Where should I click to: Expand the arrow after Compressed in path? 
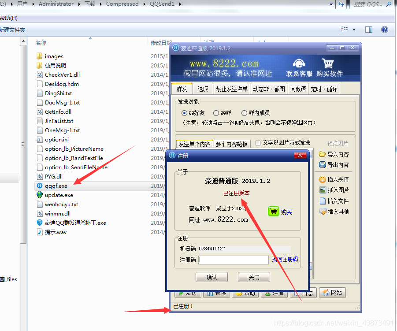click(x=145, y=4)
